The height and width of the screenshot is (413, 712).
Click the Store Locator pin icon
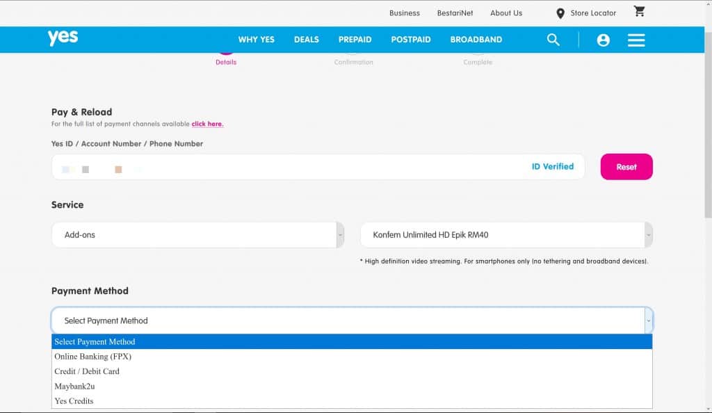[560, 14]
